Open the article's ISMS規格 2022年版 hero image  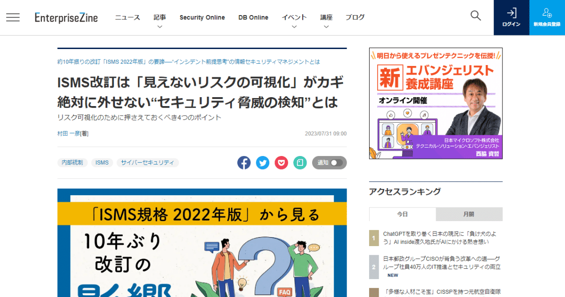pyautogui.click(x=202, y=243)
